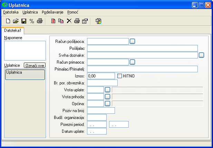Save the file with floppy icon
Image resolution: width=213 pixels, height=148 pixels.
[24, 21]
